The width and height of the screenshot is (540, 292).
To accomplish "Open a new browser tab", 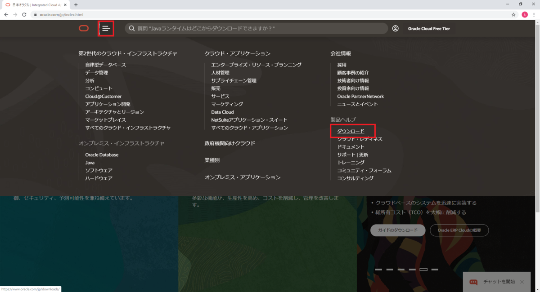I will pyautogui.click(x=76, y=4).
